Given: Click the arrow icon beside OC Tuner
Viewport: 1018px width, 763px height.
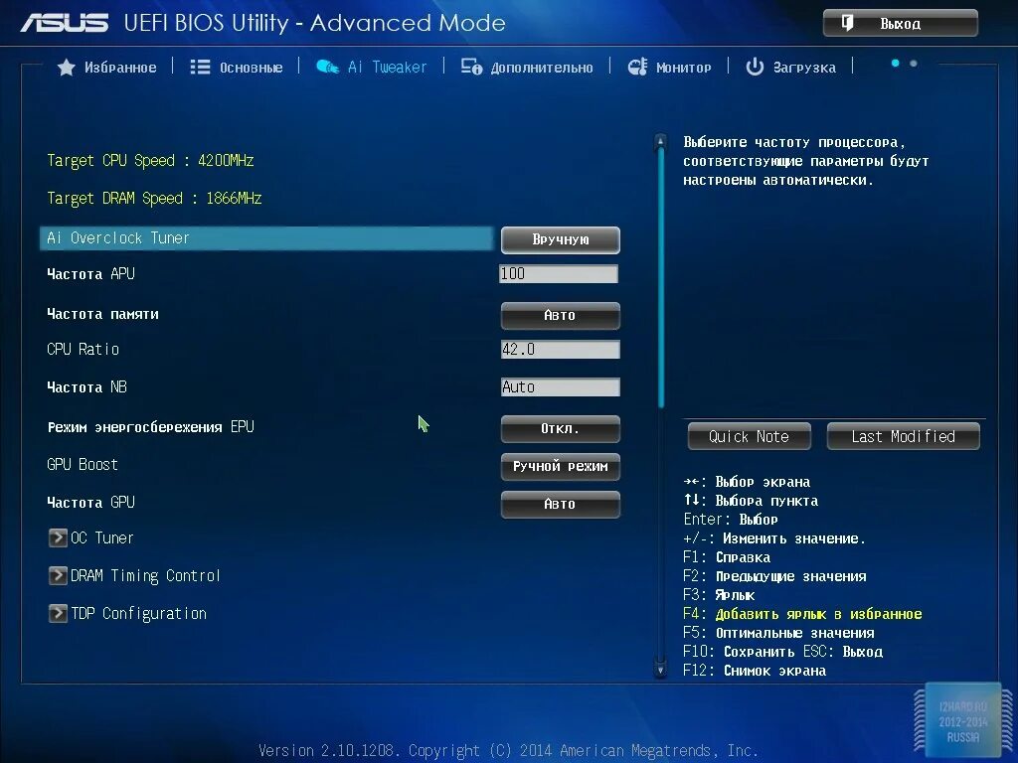Looking at the screenshot, I should [58, 537].
